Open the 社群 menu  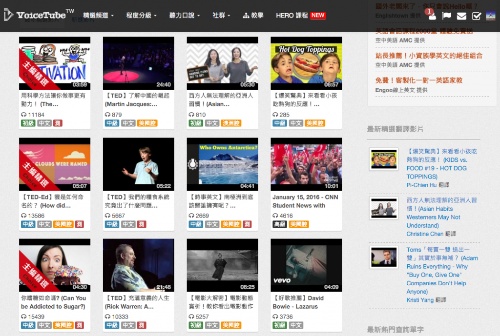point(221,16)
